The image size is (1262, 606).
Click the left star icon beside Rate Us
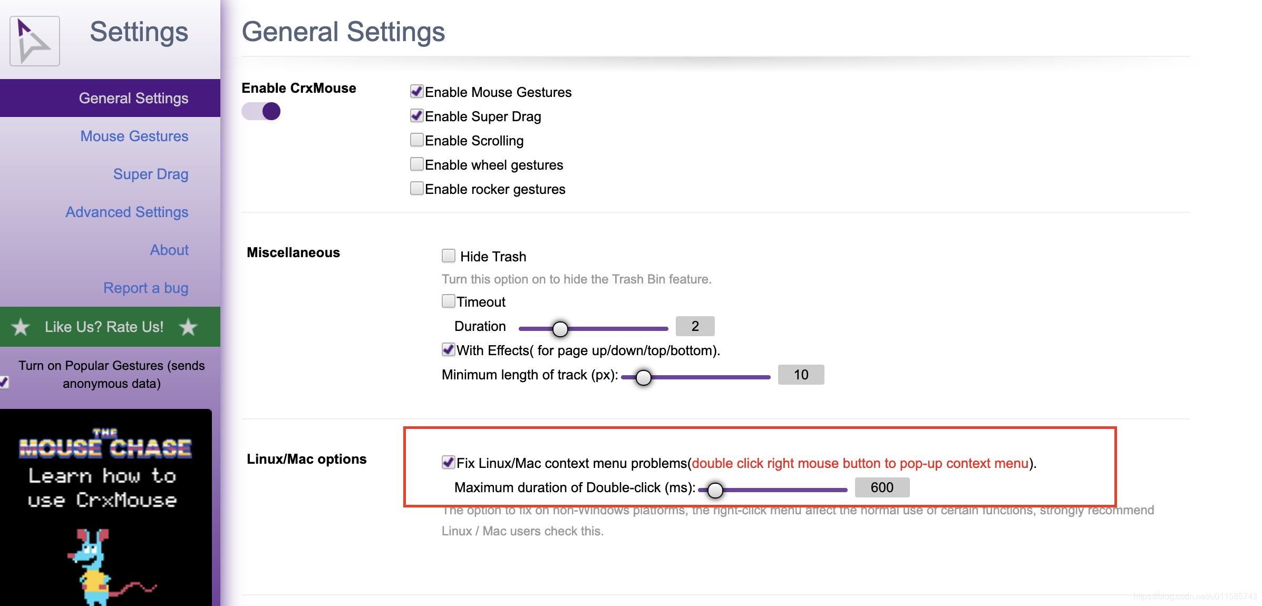tap(21, 327)
